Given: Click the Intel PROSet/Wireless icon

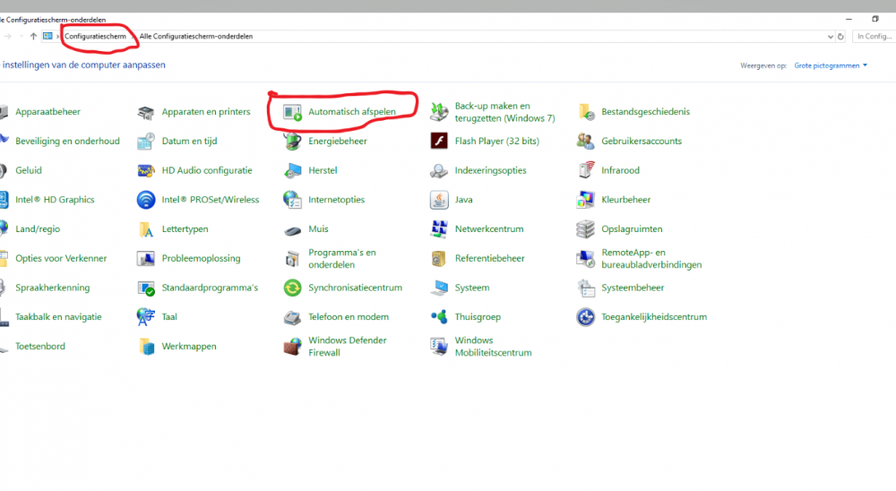Looking at the screenshot, I should click(146, 200).
